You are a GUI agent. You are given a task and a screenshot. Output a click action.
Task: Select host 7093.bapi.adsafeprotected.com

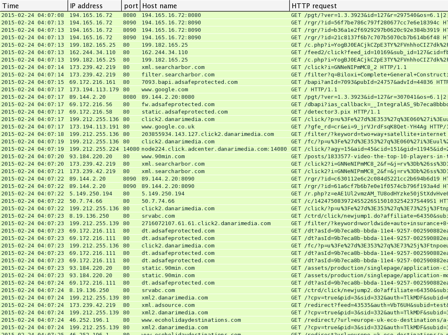[190, 82]
